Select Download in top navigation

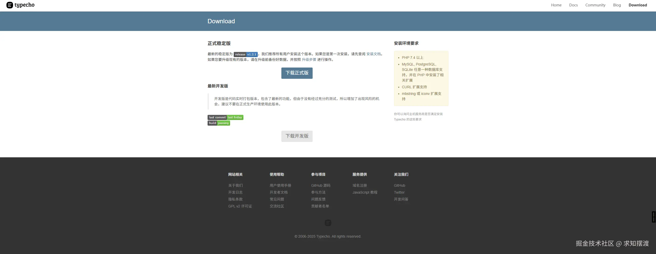638,5
